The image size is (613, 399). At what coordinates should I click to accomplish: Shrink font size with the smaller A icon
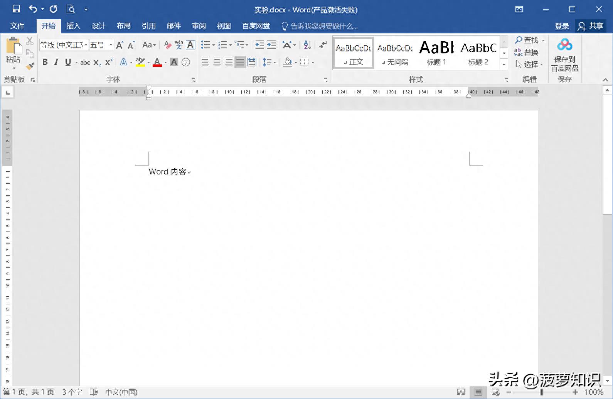pos(131,45)
